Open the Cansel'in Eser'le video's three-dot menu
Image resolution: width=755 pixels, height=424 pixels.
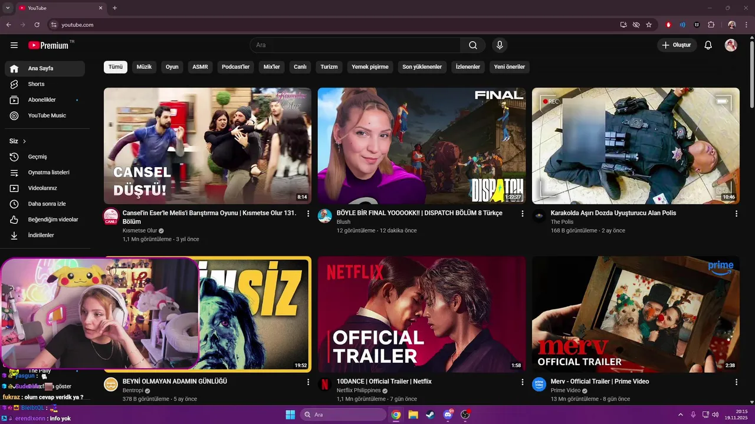(308, 214)
